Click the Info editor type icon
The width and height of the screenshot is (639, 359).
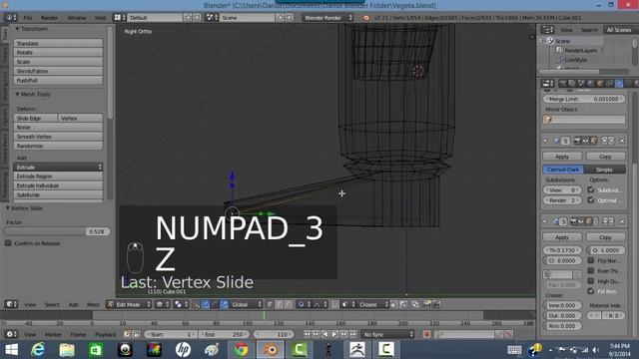pyautogui.click(x=11, y=18)
